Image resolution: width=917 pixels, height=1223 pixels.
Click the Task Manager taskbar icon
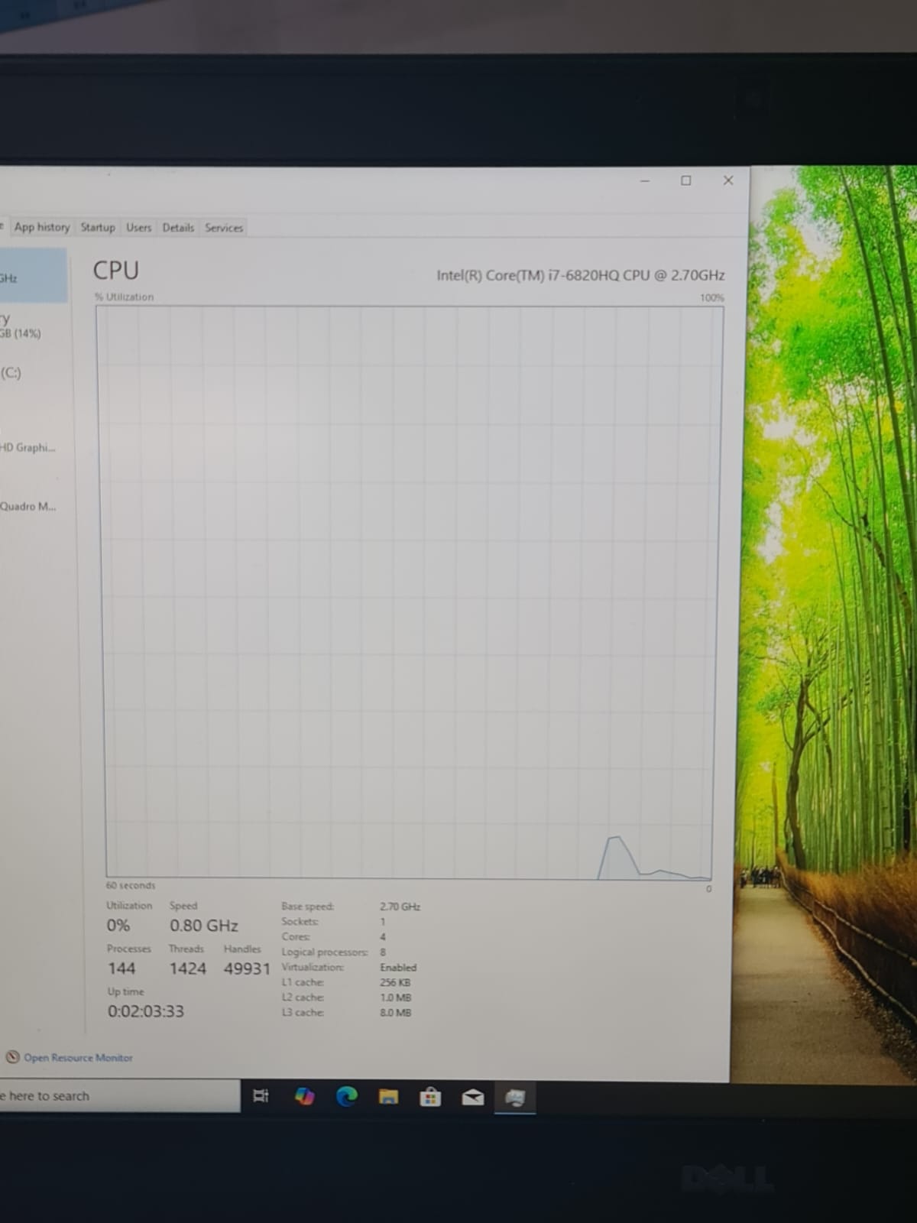(x=515, y=1098)
